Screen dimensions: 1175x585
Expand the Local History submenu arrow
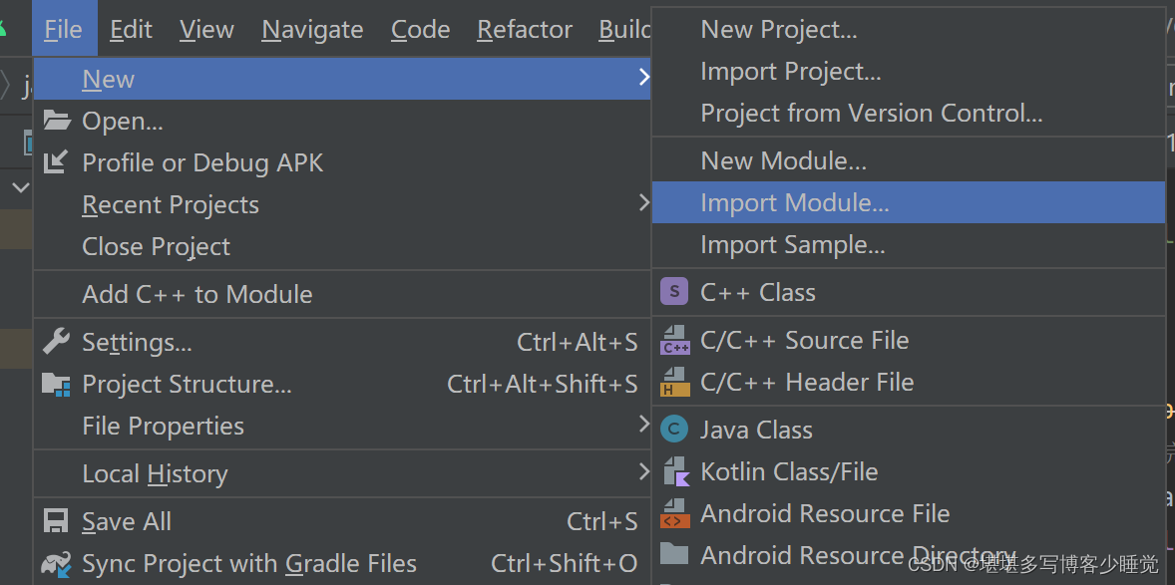pyautogui.click(x=643, y=473)
